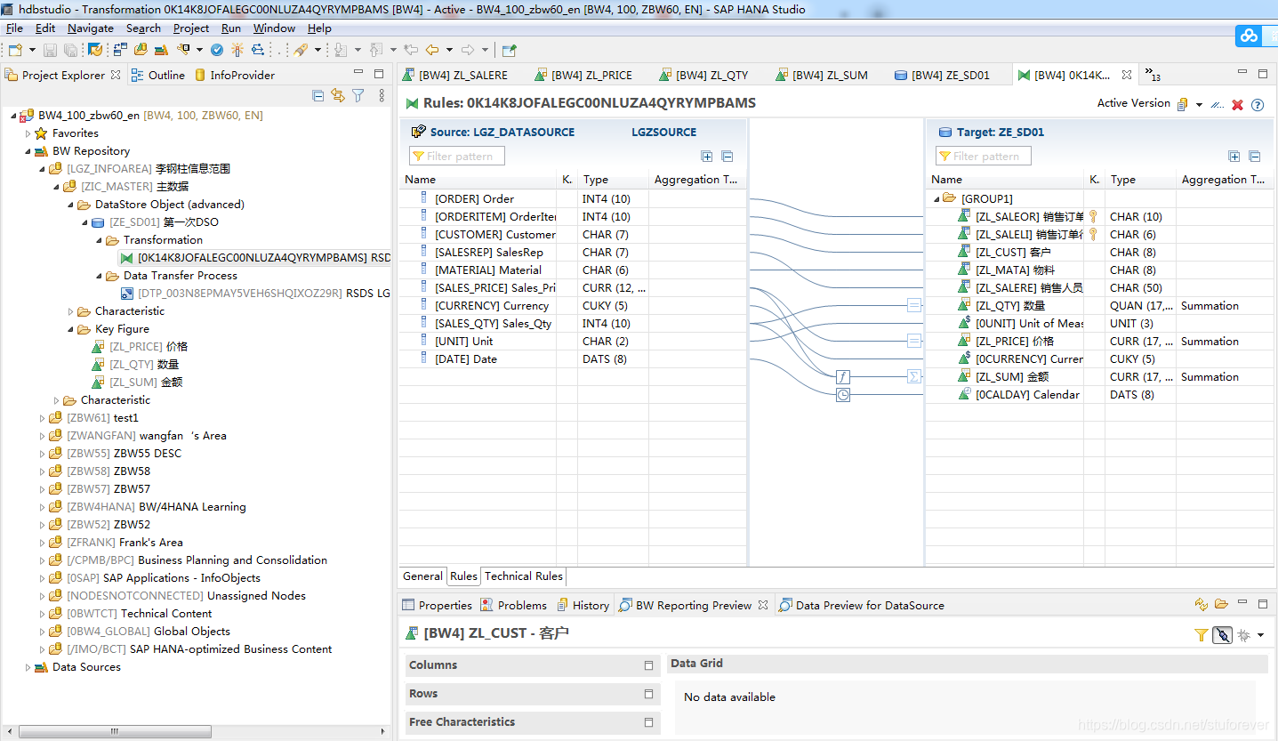
Task: Select the [0CALDAY] Calendar target field row
Action: click(1099, 395)
